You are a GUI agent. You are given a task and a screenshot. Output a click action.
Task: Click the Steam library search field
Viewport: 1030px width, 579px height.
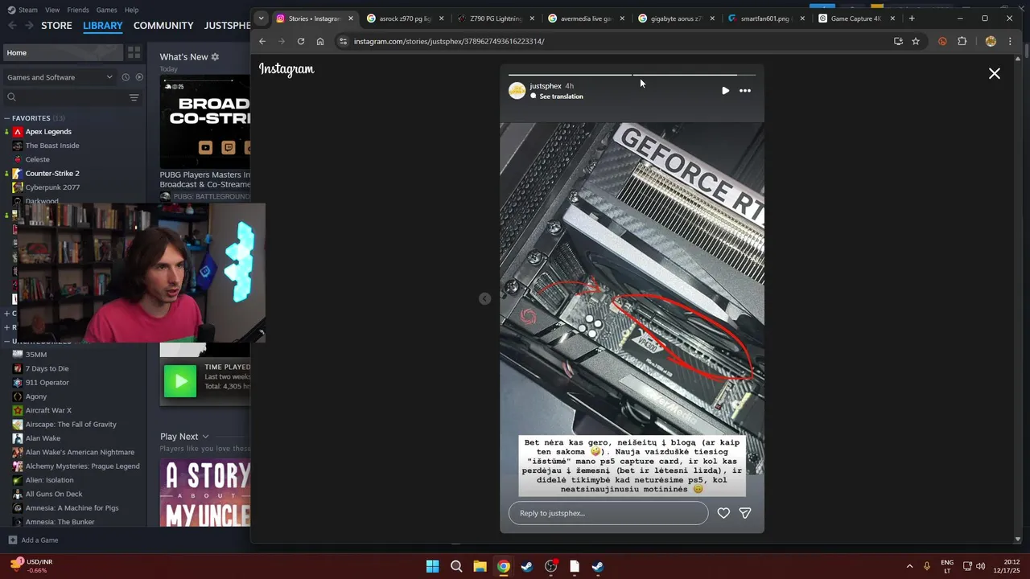tap(64, 97)
